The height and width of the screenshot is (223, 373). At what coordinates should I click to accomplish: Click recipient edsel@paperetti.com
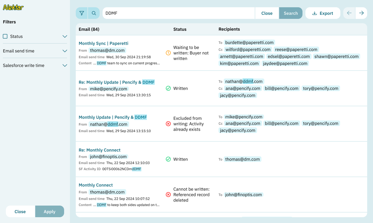[289, 56]
